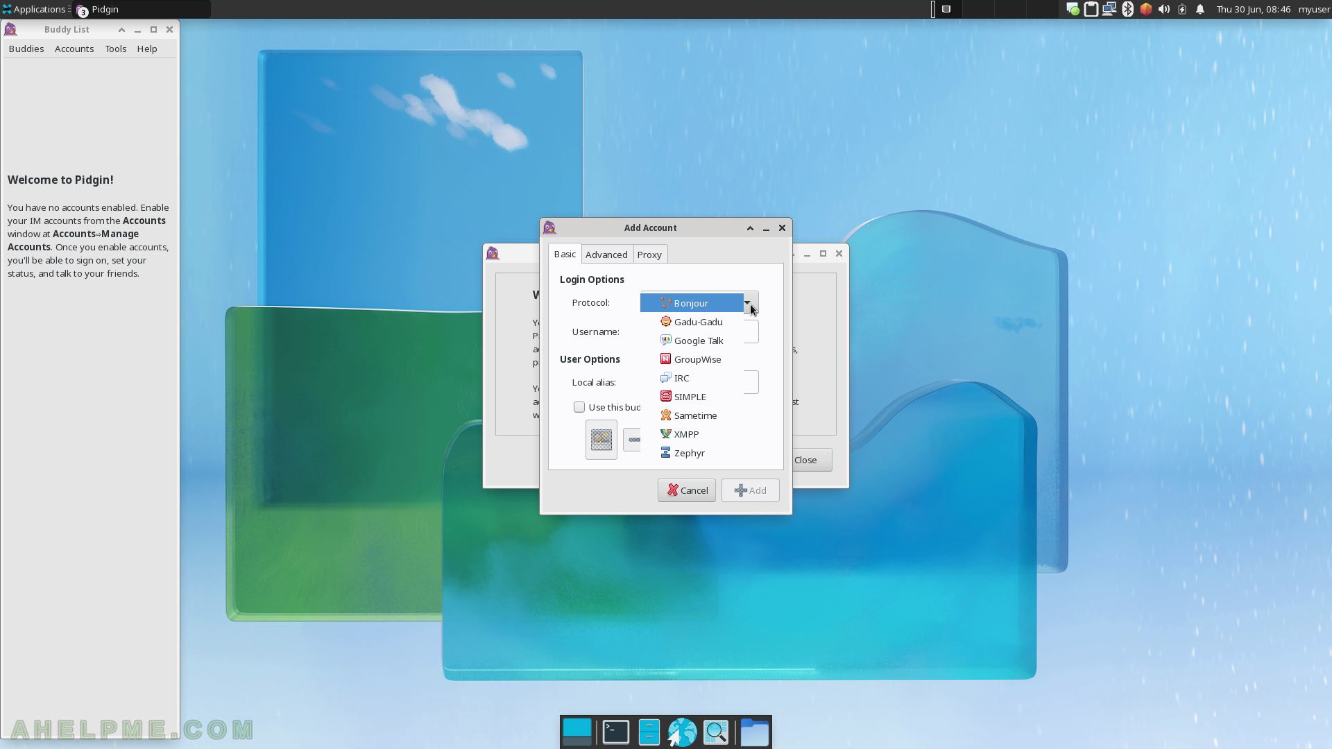Viewport: 1332px width, 749px height.
Task: Click the Add button in Add Account
Action: 751,490
